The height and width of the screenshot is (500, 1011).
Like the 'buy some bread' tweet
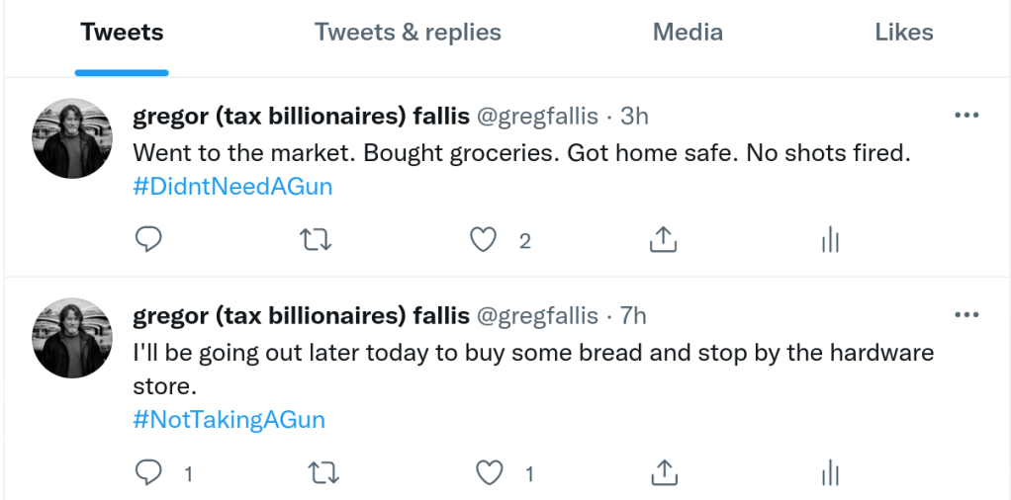[x=490, y=473]
